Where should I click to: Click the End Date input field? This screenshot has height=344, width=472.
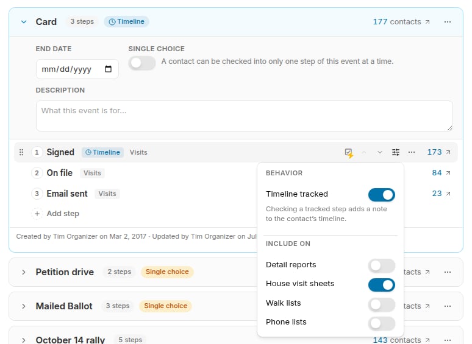(x=77, y=69)
